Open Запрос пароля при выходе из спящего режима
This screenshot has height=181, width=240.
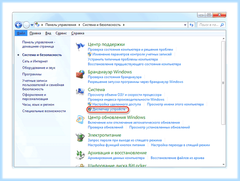coord(125,140)
